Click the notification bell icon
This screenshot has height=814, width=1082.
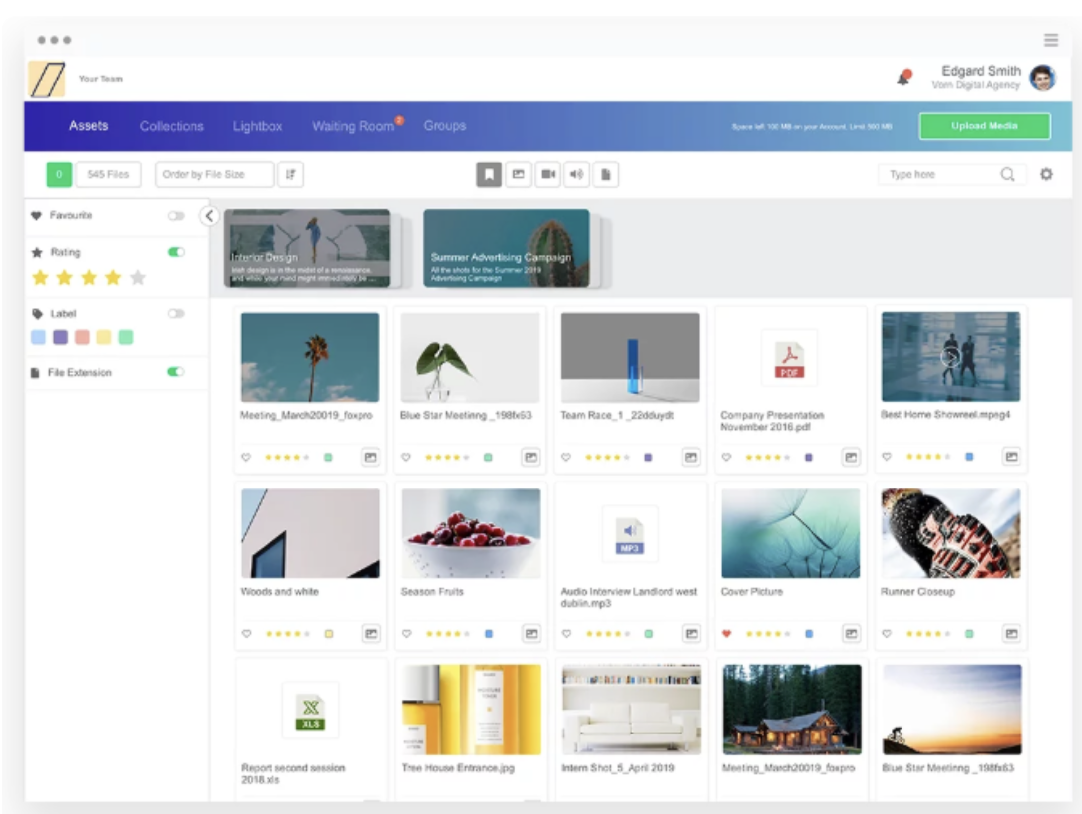(x=904, y=78)
